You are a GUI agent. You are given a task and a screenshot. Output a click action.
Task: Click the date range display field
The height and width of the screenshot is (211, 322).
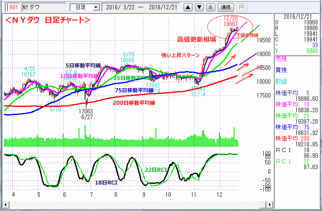coord(141,7)
